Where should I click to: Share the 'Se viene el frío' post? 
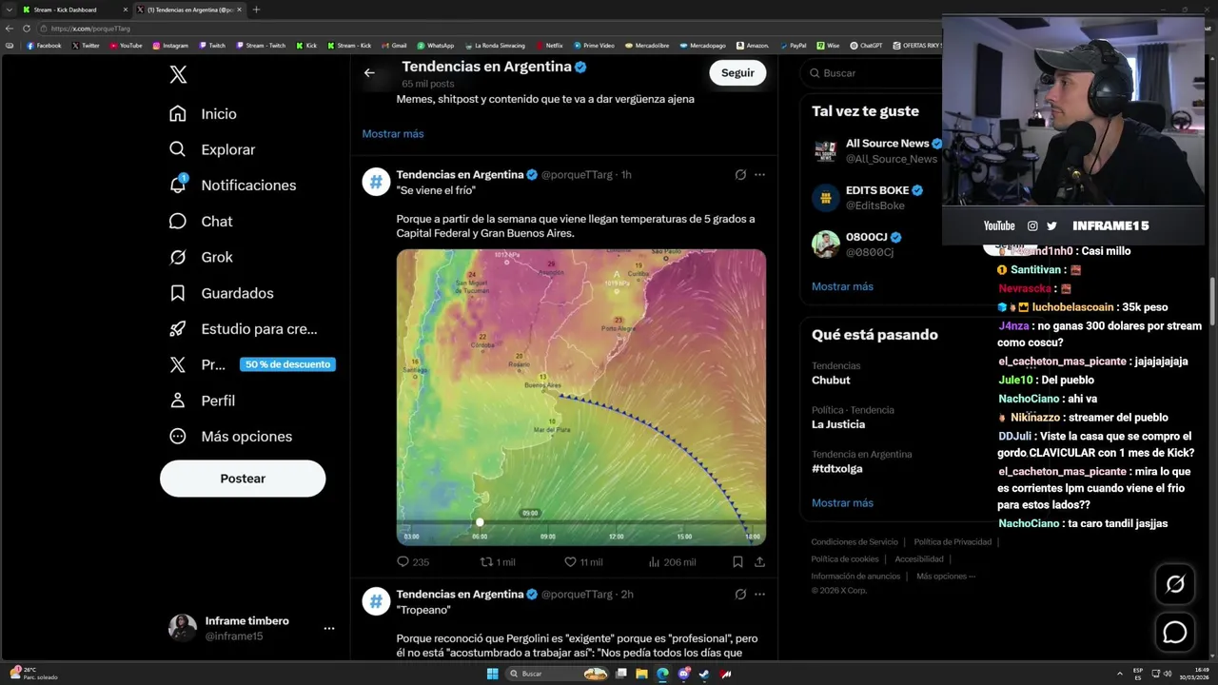(759, 562)
